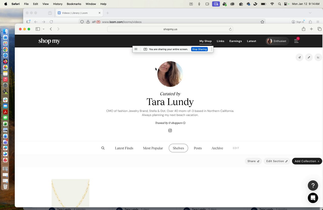
Task: Click date and time in menu bar
Action: (306, 4)
